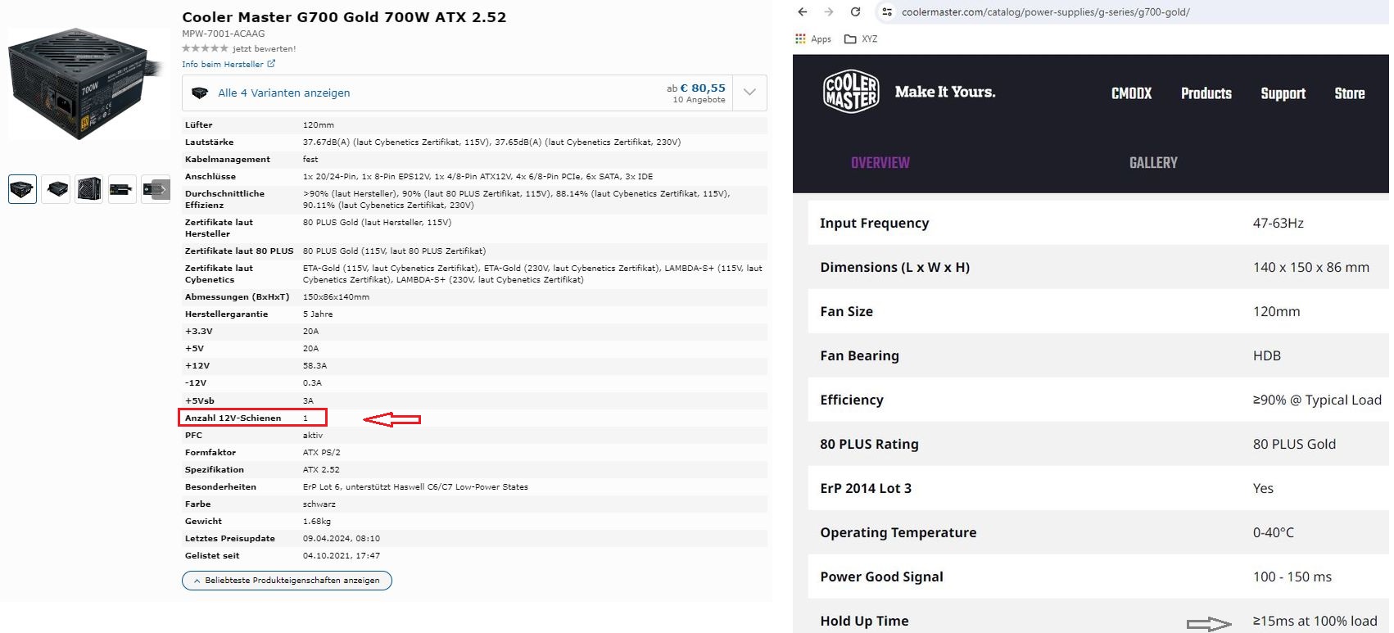The image size is (1394, 633).
Task: Click the Lüfter value 120mm
Action: [x=319, y=125]
